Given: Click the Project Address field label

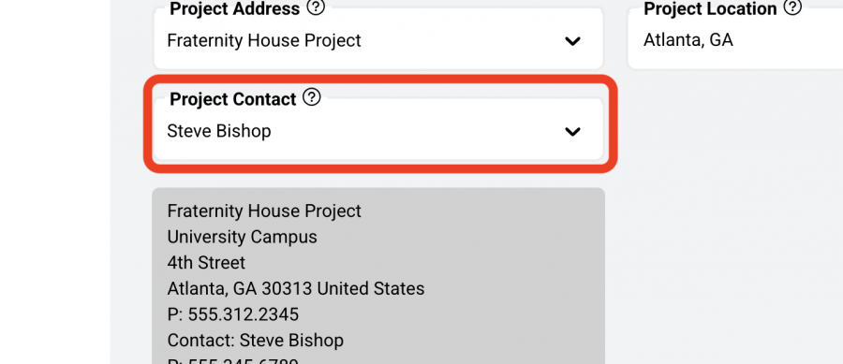Looking at the screenshot, I should pyautogui.click(x=235, y=8).
